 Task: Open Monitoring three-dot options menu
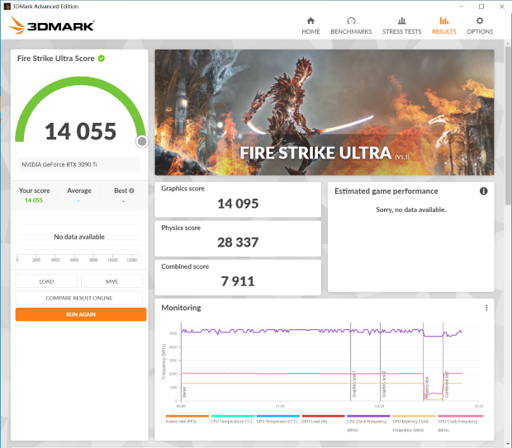(486, 308)
